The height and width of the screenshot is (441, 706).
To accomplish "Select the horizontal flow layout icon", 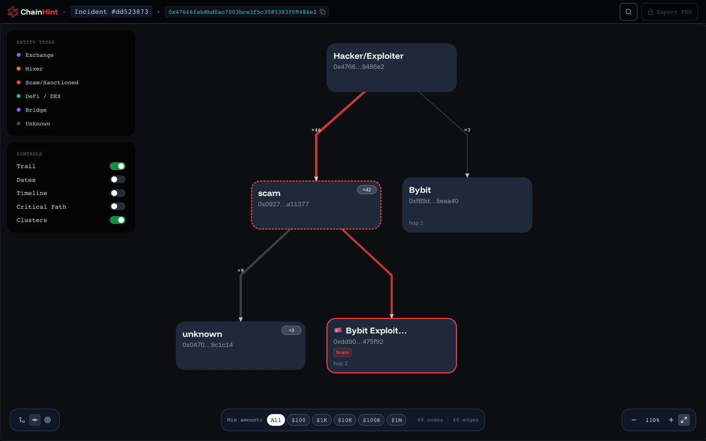I will coord(35,420).
